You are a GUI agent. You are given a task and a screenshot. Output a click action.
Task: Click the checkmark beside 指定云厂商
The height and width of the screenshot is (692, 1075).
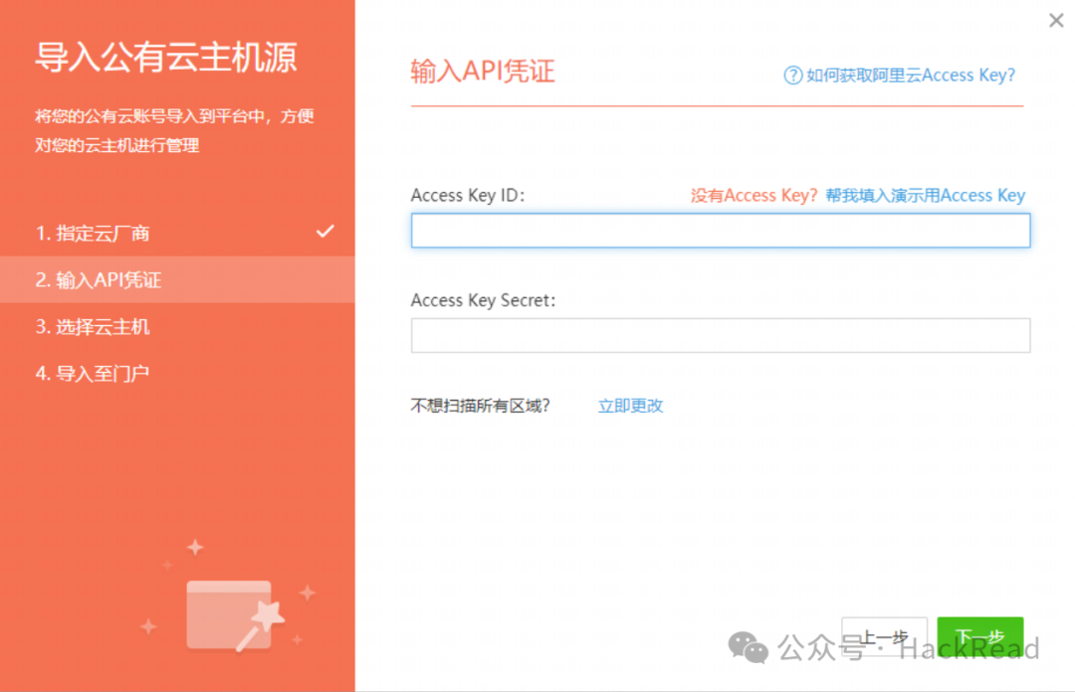tap(324, 232)
